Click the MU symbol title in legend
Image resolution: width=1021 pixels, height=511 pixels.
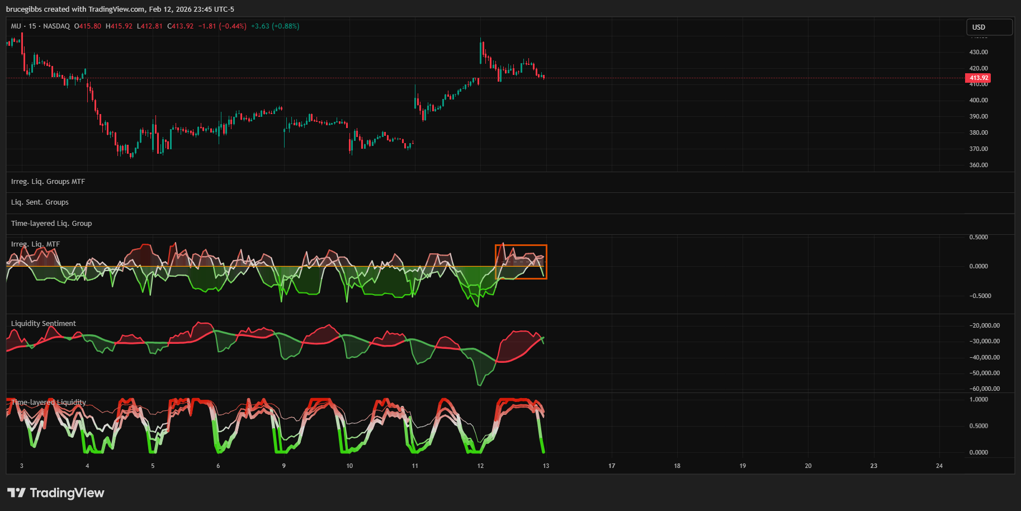(16, 26)
